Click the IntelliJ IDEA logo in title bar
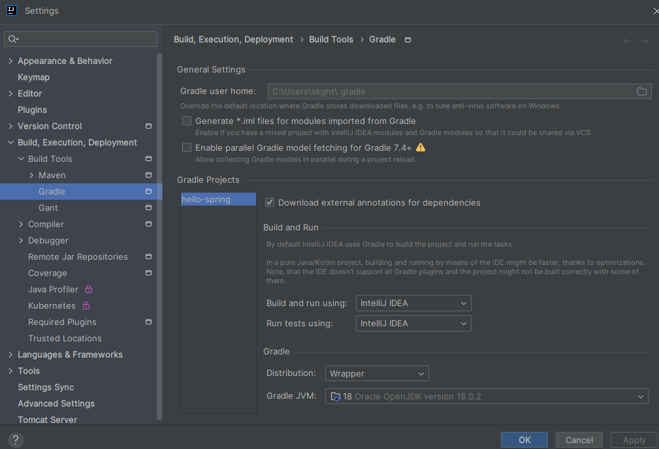Viewport: 659px width, 449px height. 12,10
